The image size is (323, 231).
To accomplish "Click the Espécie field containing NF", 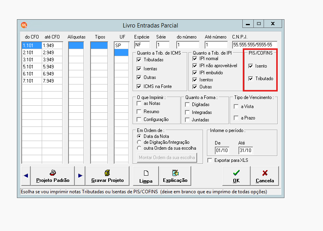I will [x=142, y=45].
